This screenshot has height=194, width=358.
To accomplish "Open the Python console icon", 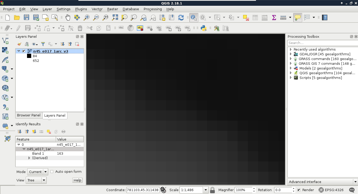I will 204,28.
